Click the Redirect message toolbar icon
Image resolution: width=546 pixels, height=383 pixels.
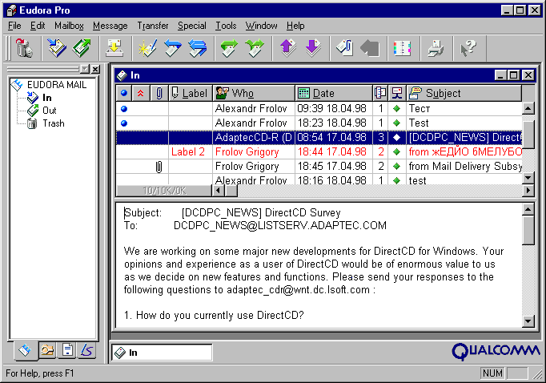tap(255, 48)
